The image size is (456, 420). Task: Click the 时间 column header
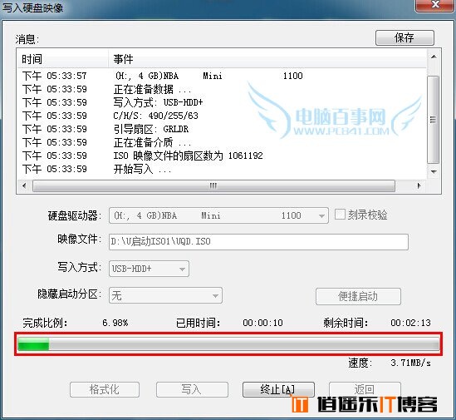pos(63,59)
